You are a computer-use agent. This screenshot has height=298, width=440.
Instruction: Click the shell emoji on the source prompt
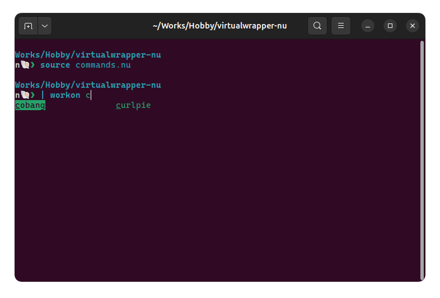[25, 65]
